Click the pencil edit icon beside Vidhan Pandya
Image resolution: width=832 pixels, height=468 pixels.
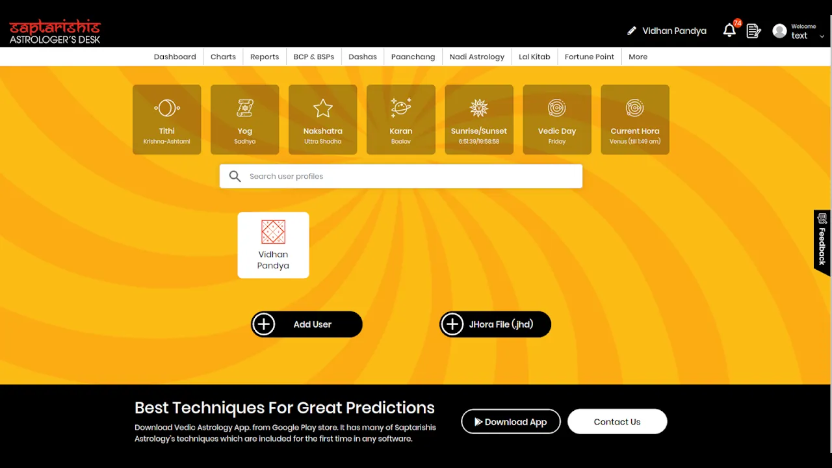point(631,31)
